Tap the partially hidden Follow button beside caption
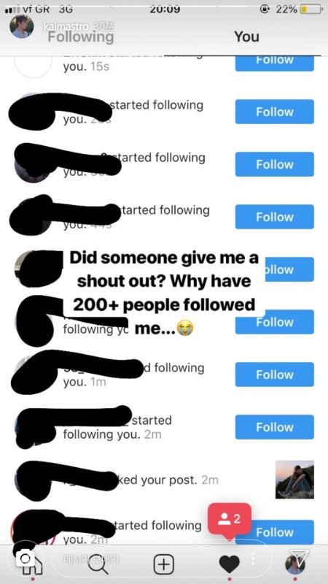Viewport: 328px width, 584px height. (289, 269)
